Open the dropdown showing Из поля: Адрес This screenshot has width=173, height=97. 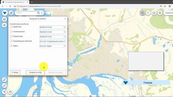[53, 46]
